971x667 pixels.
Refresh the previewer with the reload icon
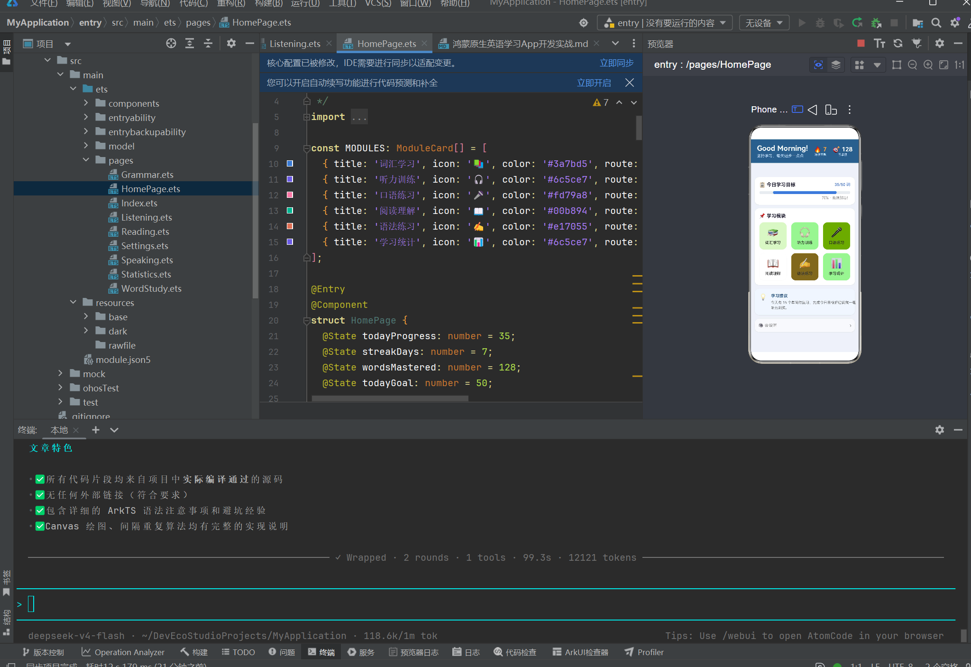898,44
